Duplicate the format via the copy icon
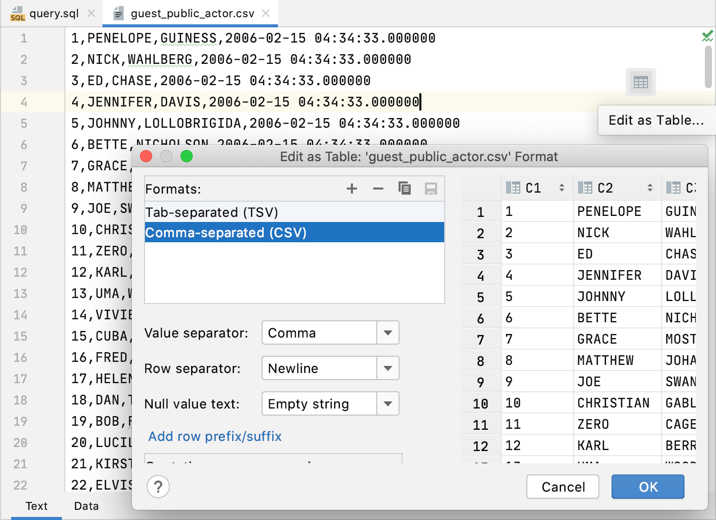 click(x=405, y=189)
